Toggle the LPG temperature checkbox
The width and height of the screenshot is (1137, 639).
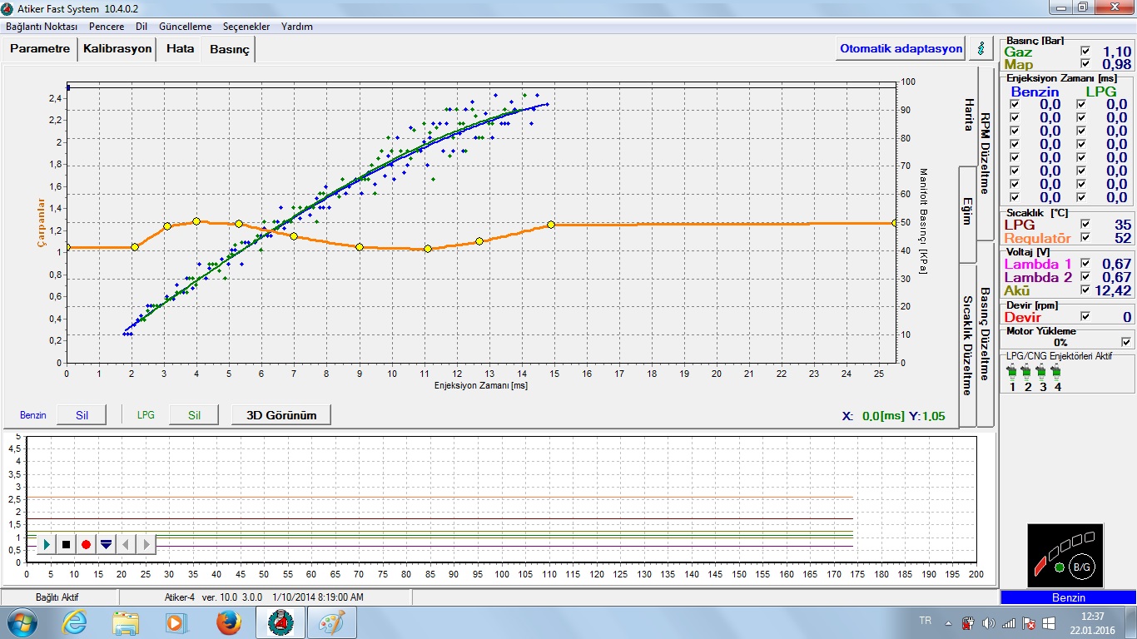point(1085,224)
